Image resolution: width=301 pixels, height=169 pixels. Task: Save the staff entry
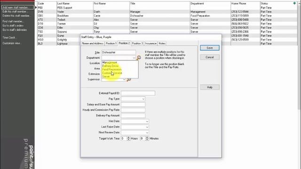(x=210, y=48)
